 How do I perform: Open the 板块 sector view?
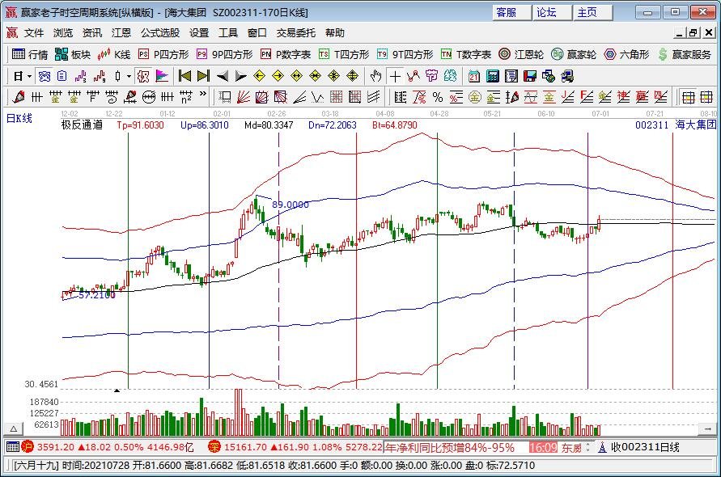(73, 54)
